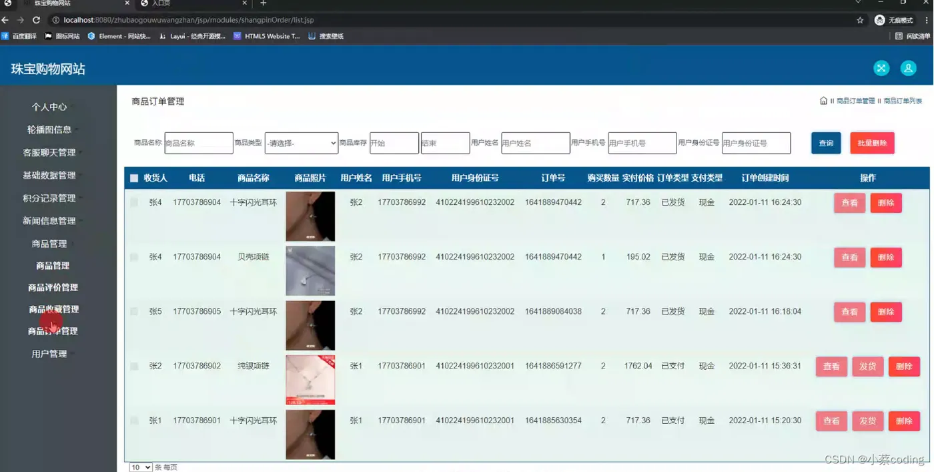Screen dimensions: 934x472
Task: Click the 商品名称 search input
Action: 199,143
